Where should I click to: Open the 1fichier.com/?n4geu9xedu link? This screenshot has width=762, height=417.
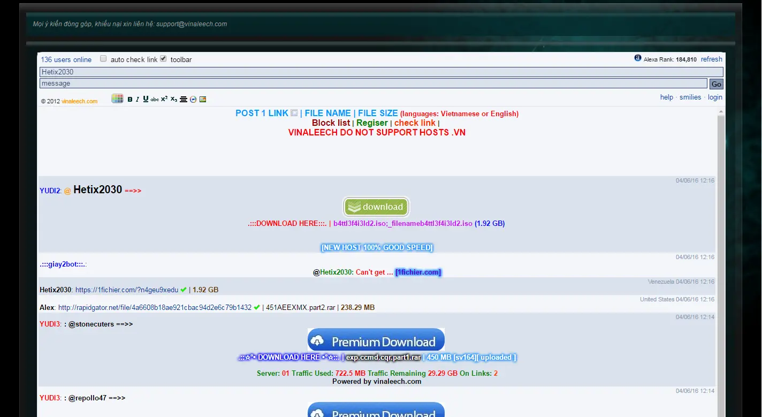tap(127, 290)
